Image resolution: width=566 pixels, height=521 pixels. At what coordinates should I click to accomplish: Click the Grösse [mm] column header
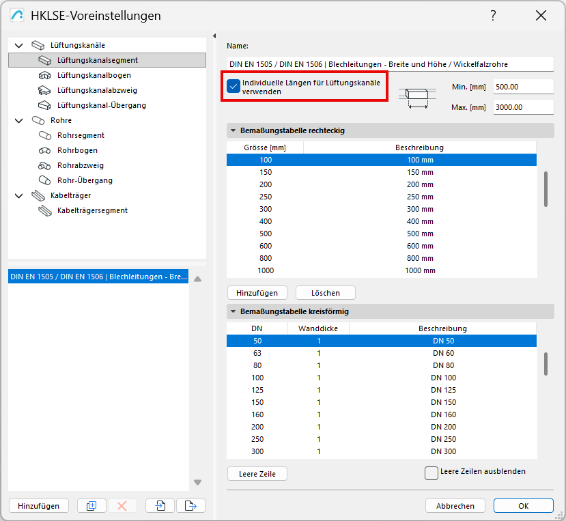pos(265,147)
